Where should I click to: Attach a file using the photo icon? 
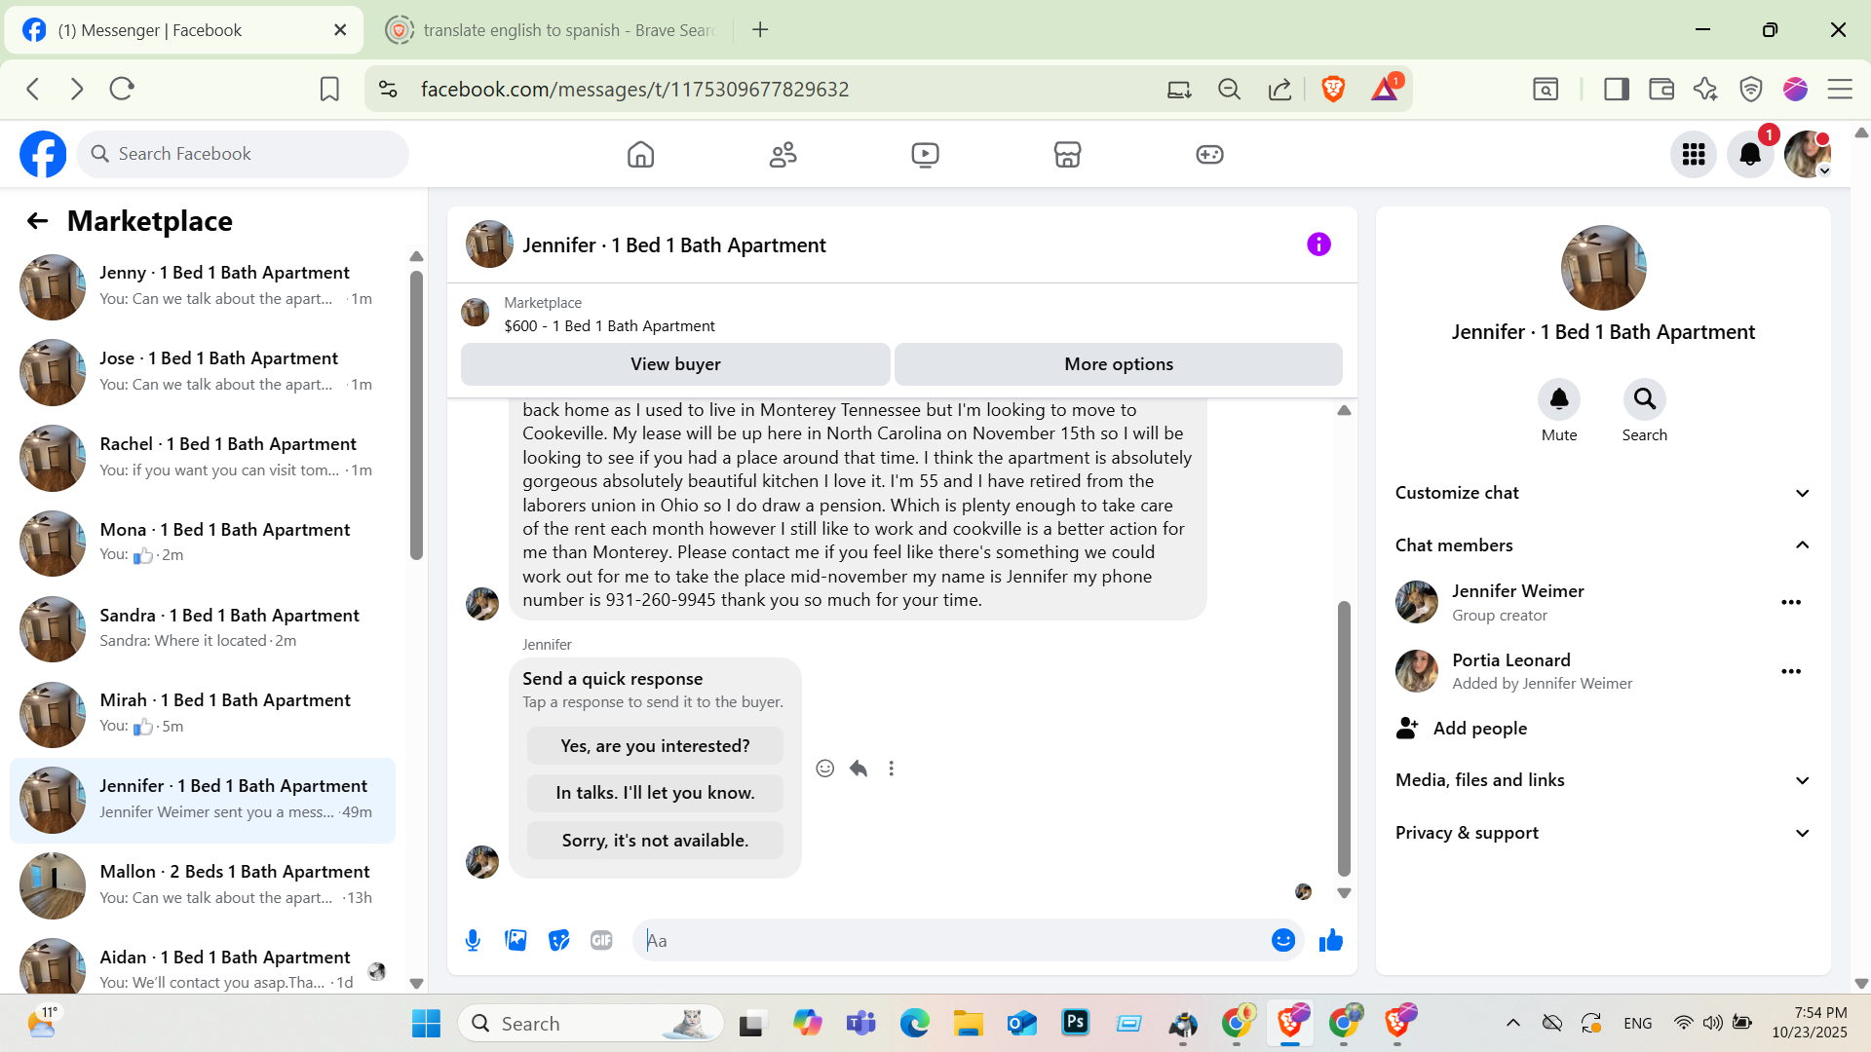(515, 940)
